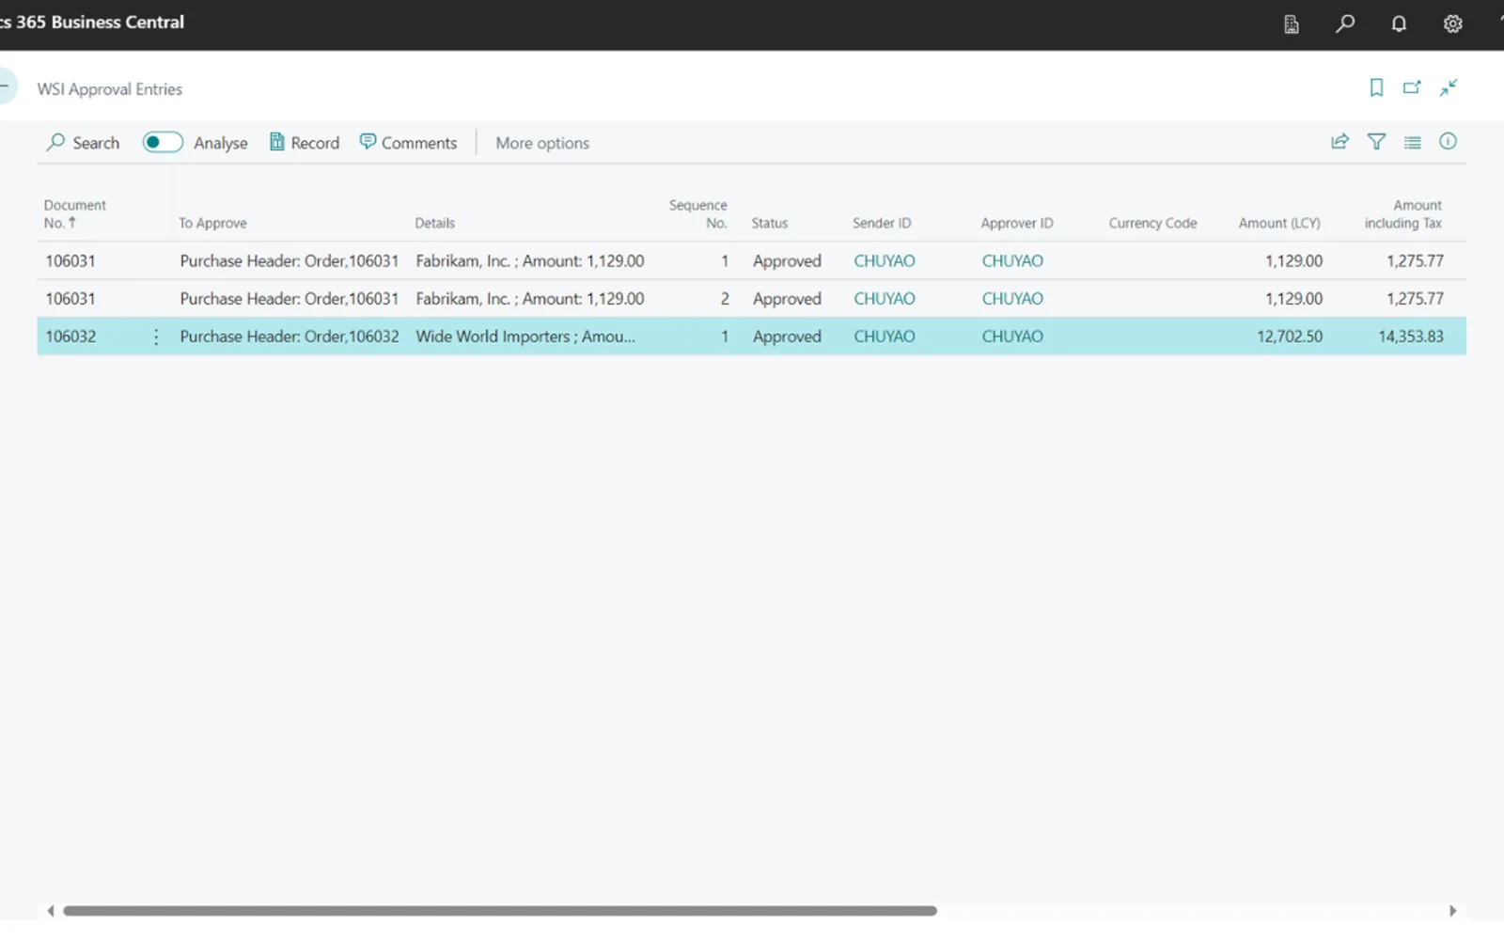Image resolution: width=1504 pixels, height=940 pixels.
Task: Open CHUYAO approver link in 106032 row
Action: point(1012,337)
